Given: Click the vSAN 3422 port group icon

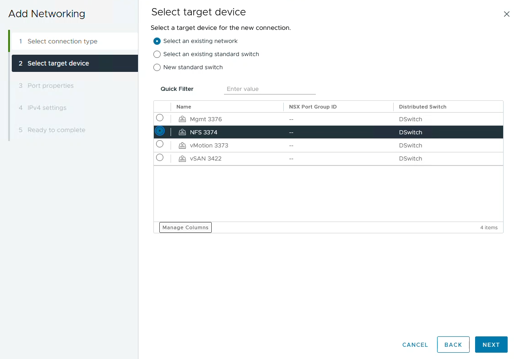Looking at the screenshot, I should pos(182,159).
